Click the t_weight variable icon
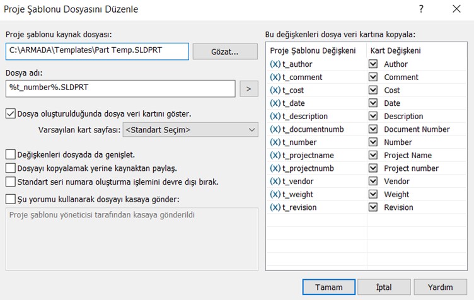 [275, 194]
